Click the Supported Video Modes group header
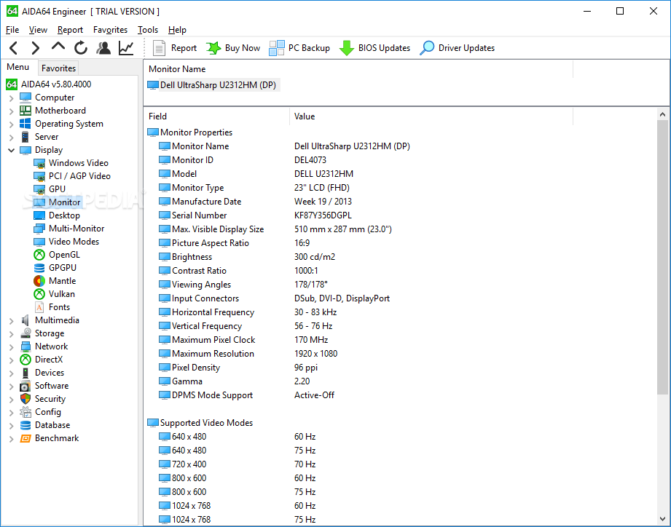Viewport: 671px width, 527px height. [x=200, y=423]
